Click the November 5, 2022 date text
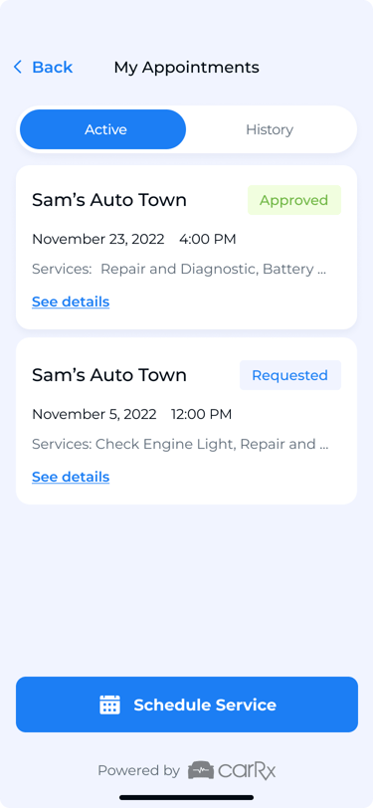 click(94, 414)
